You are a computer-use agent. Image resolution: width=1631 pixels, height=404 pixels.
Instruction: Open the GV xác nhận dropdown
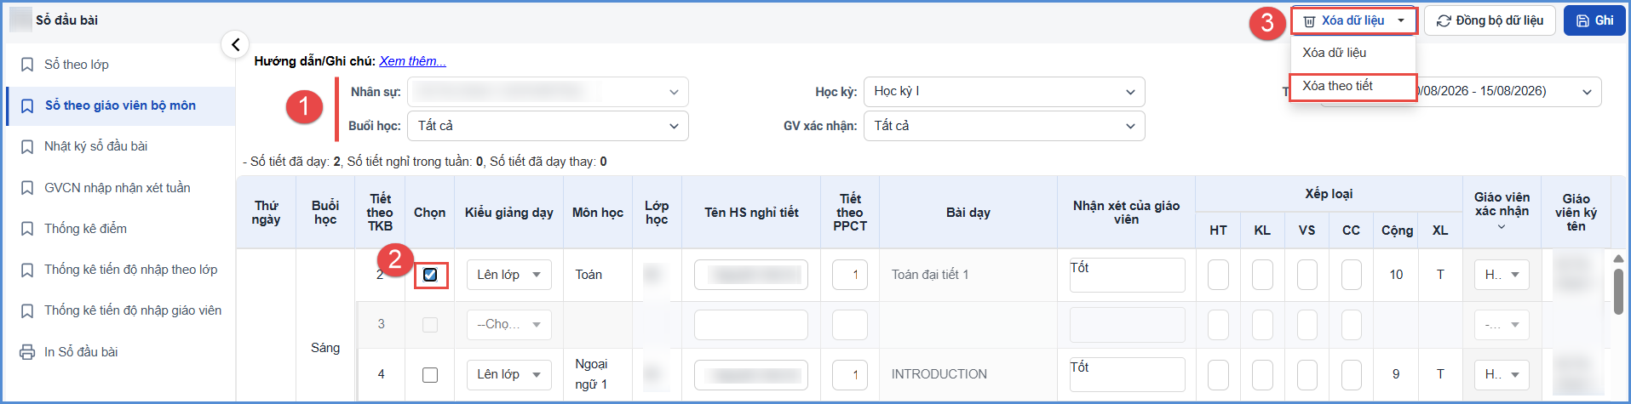coord(1004,126)
